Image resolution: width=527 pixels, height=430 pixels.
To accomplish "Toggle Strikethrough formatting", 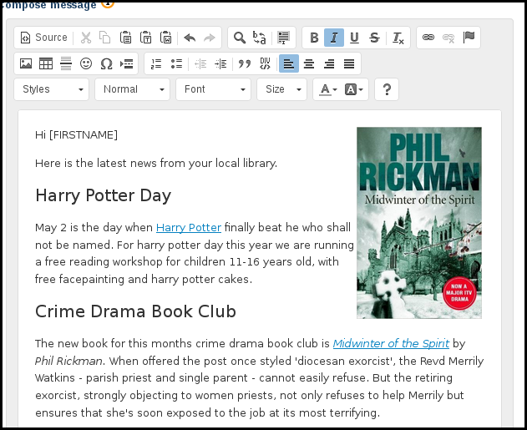I will [x=374, y=38].
